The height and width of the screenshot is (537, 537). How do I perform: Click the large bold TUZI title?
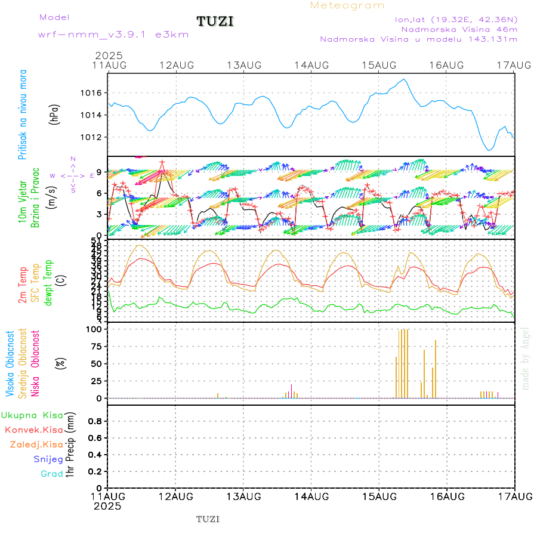coord(215,22)
